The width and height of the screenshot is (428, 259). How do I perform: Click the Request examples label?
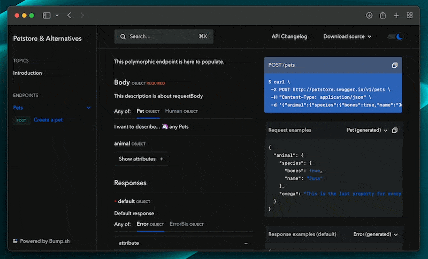[x=289, y=130]
